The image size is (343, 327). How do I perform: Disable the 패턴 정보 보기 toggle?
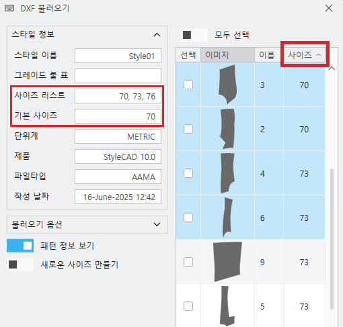click(x=20, y=246)
